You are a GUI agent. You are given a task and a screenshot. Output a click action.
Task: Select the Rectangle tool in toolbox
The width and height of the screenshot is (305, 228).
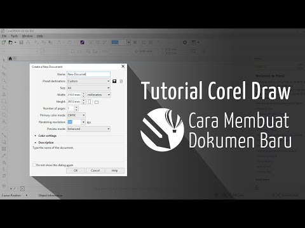pos(4,101)
